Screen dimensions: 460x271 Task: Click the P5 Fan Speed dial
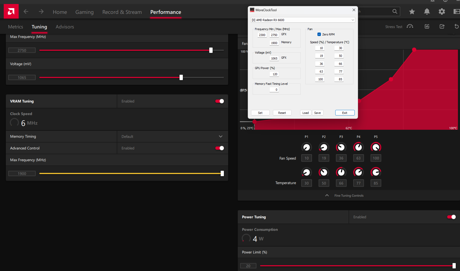(x=376, y=147)
